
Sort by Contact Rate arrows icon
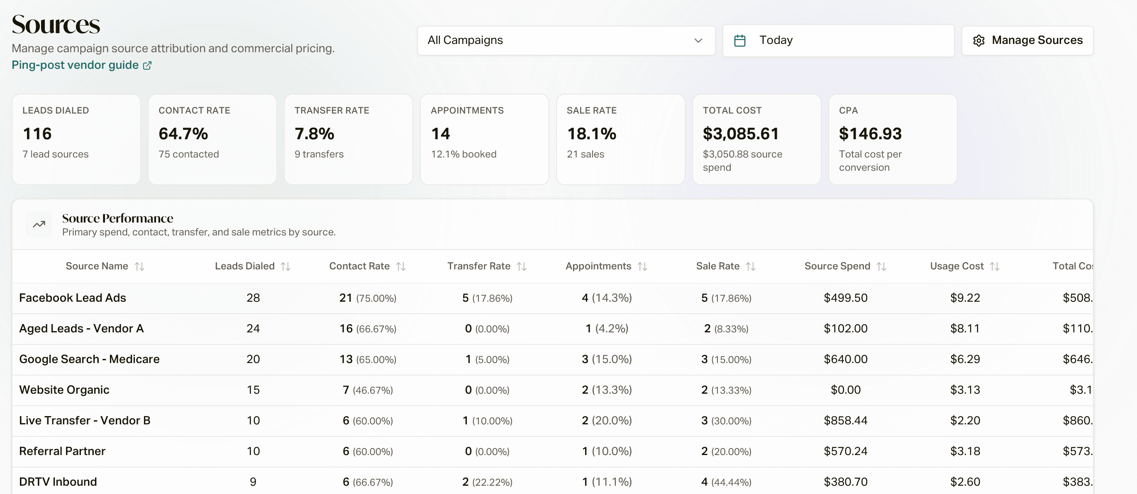[x=401, y=266]
